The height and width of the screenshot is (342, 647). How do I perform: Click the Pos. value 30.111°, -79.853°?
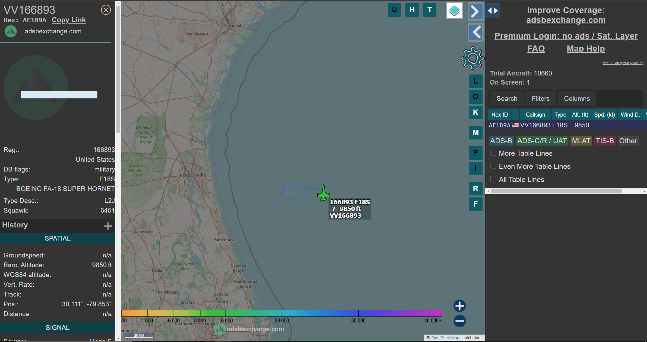tap(87, 304)
